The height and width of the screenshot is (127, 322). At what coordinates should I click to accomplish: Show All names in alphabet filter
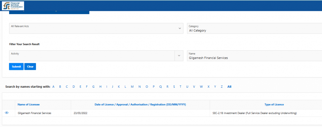229,86
